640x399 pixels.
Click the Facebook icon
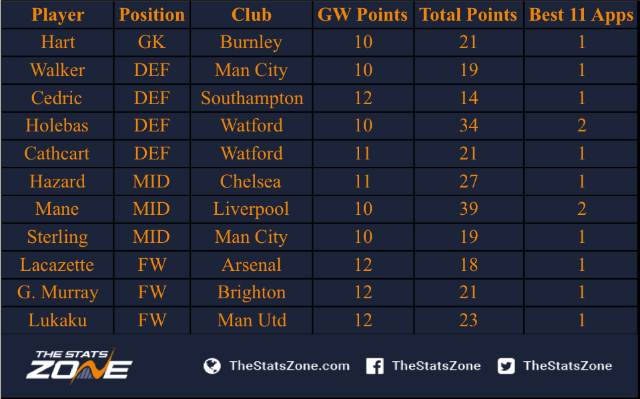(374, 366)
